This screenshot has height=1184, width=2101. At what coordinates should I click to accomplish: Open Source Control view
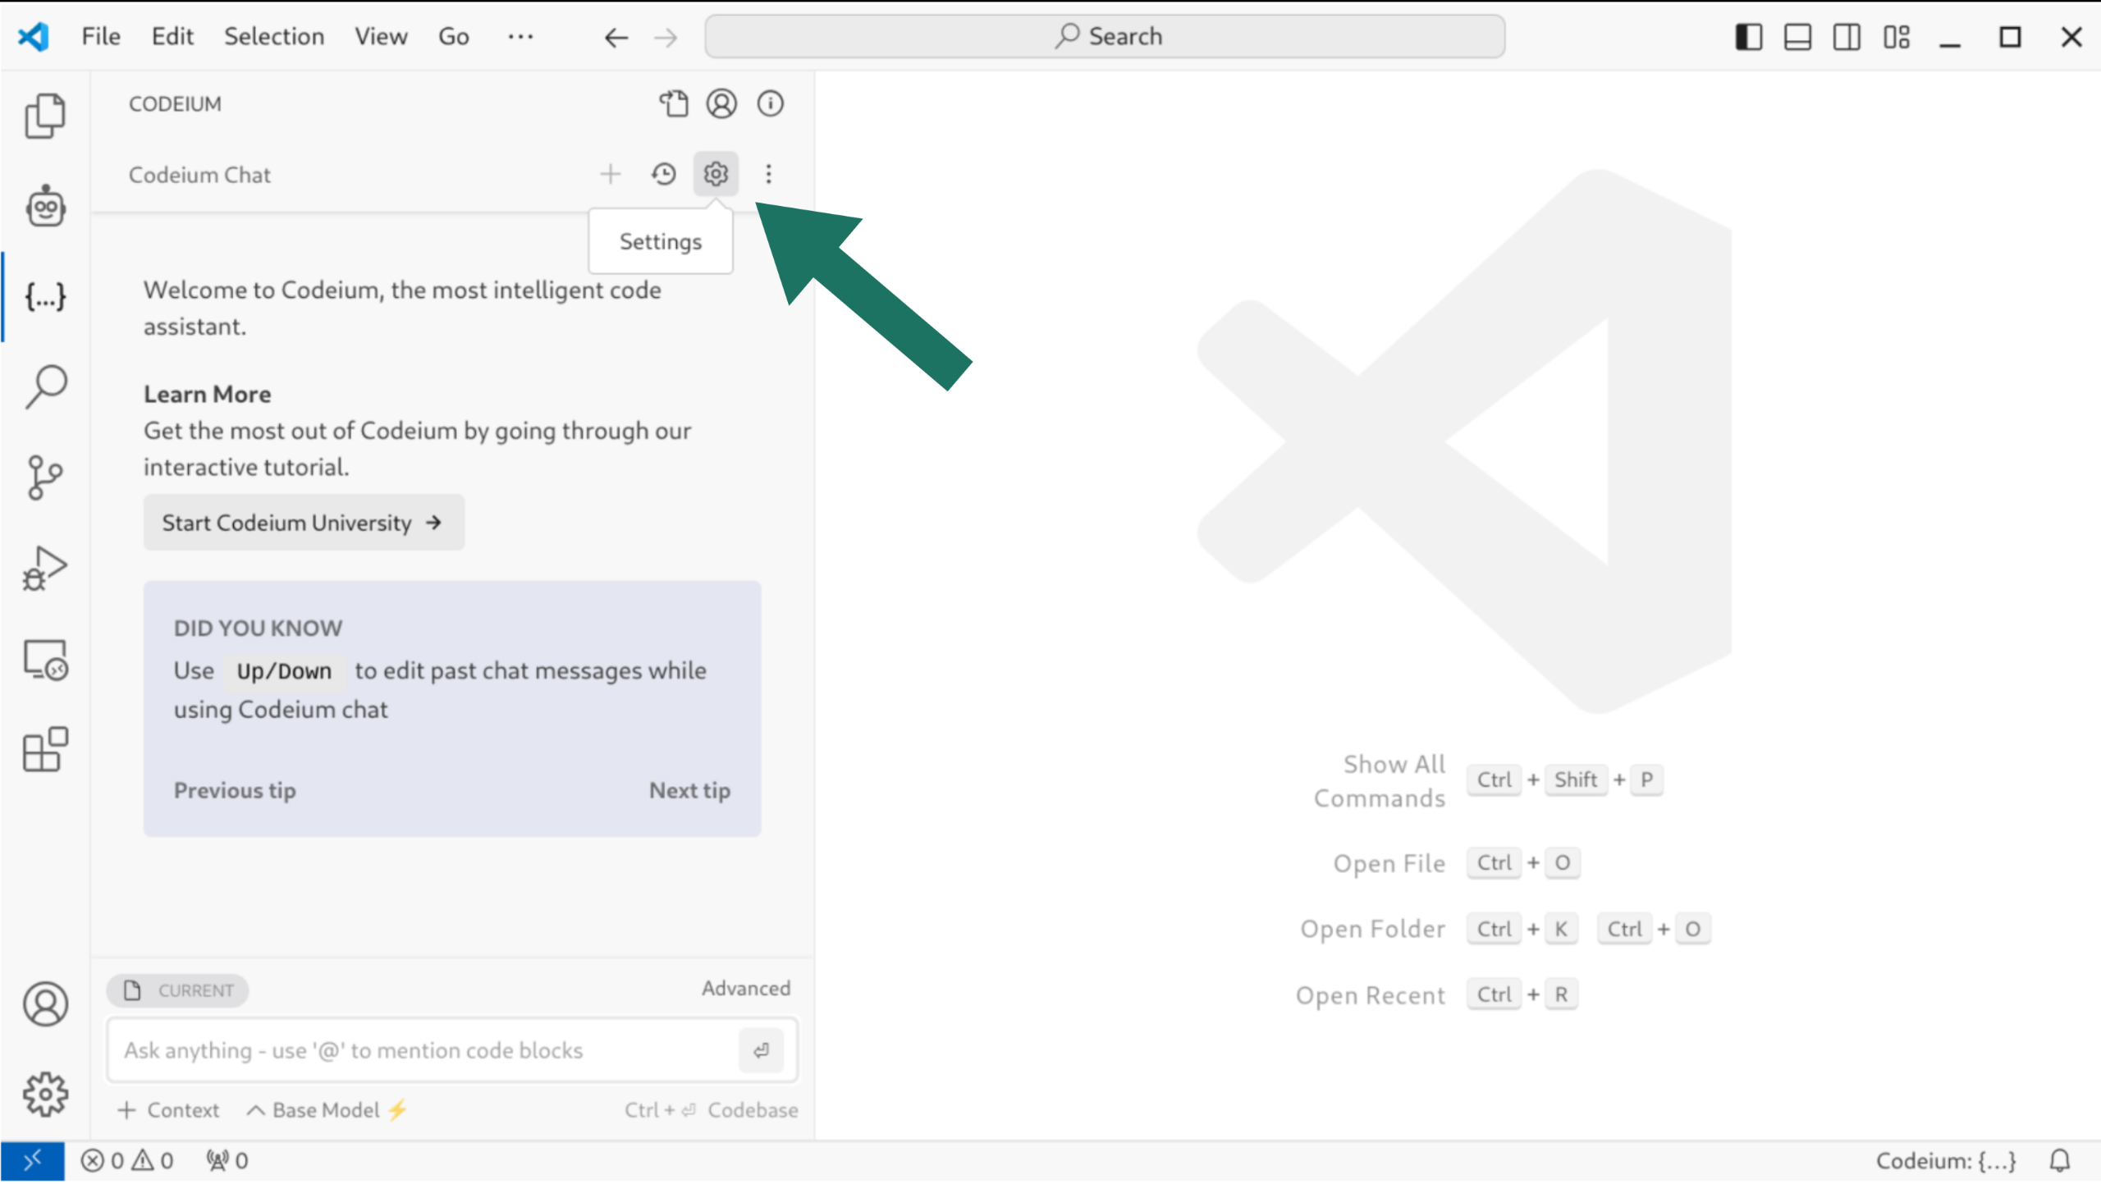click(x=45, y=478)
